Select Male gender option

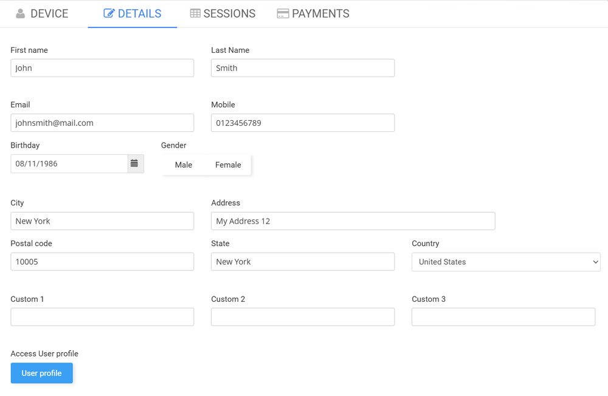[x=183, y=165]
